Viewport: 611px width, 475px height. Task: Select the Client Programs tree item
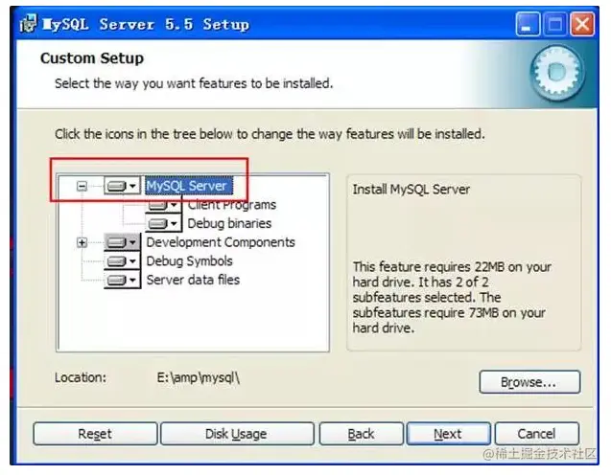coord(232,205)
